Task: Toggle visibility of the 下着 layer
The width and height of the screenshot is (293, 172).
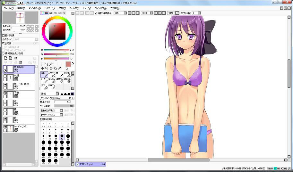Action: (5, 93)
